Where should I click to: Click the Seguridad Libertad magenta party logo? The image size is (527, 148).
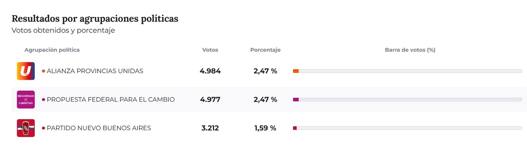click(26, 100)
